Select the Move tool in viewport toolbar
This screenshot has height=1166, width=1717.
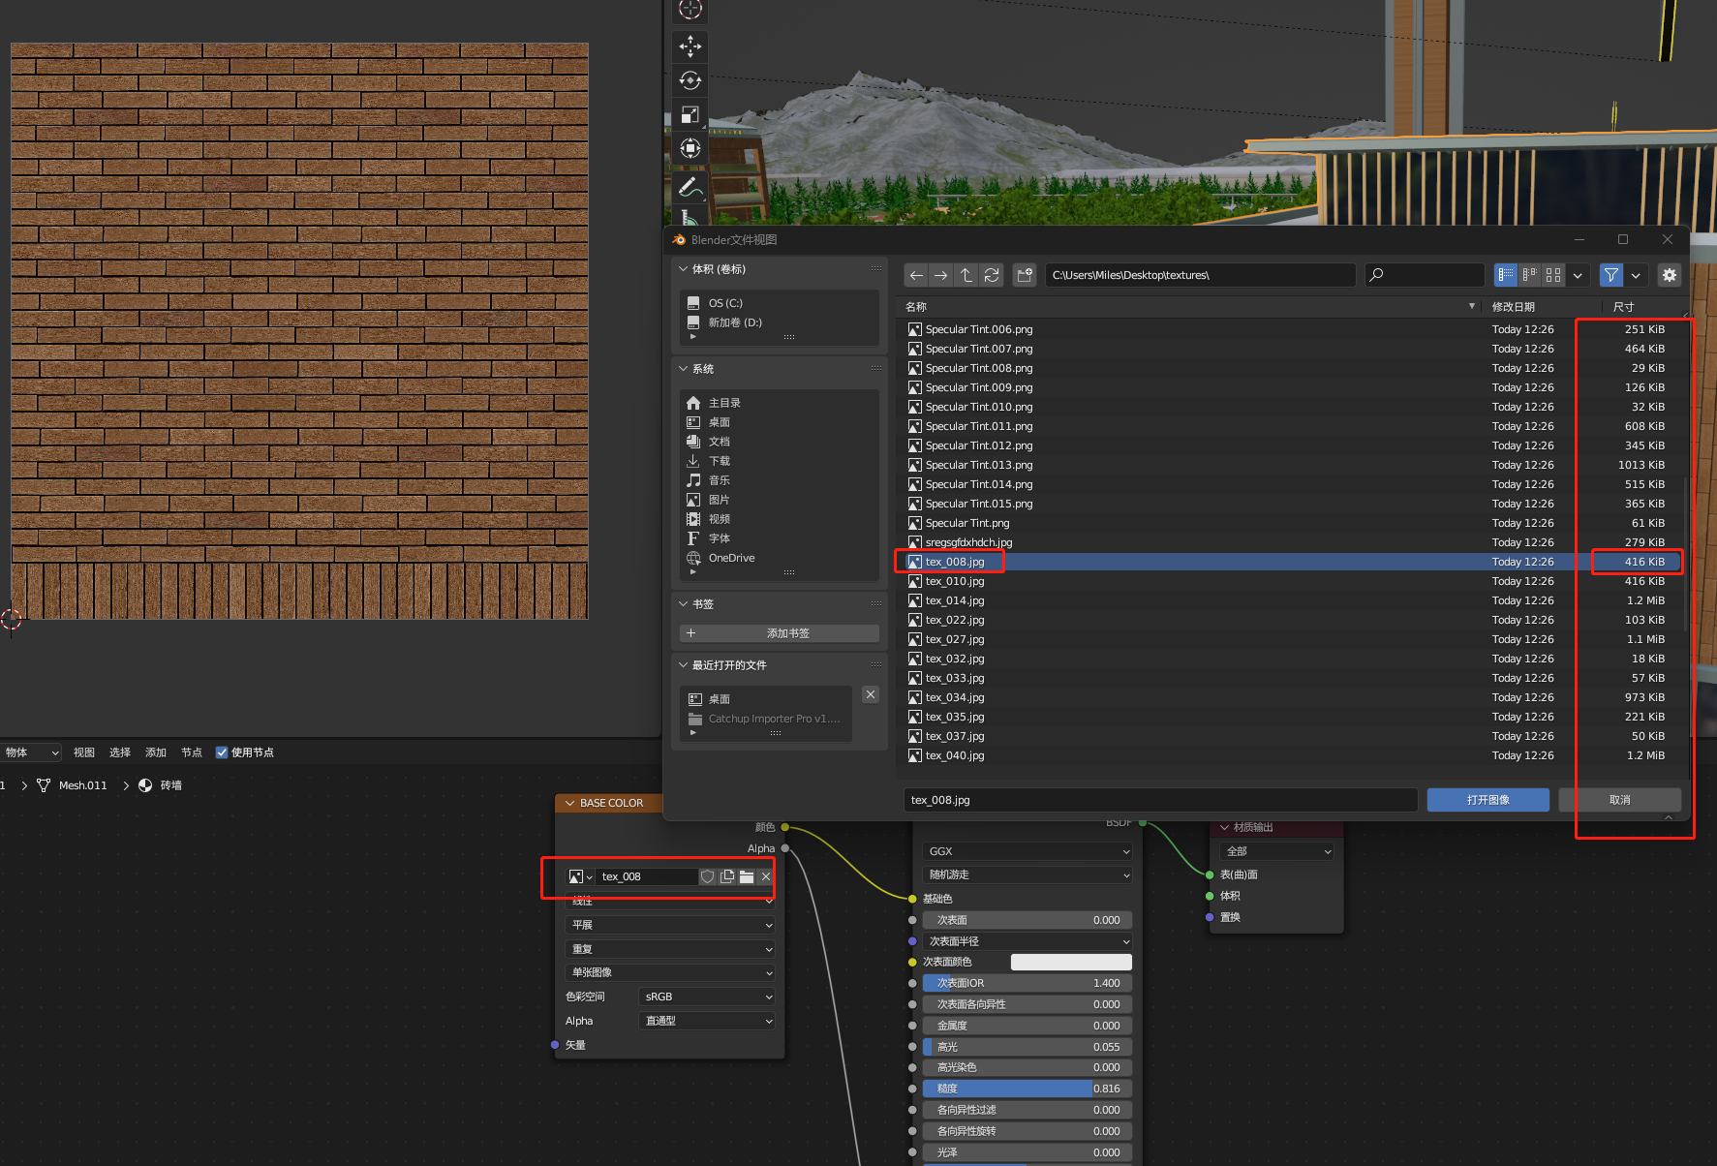690,46
